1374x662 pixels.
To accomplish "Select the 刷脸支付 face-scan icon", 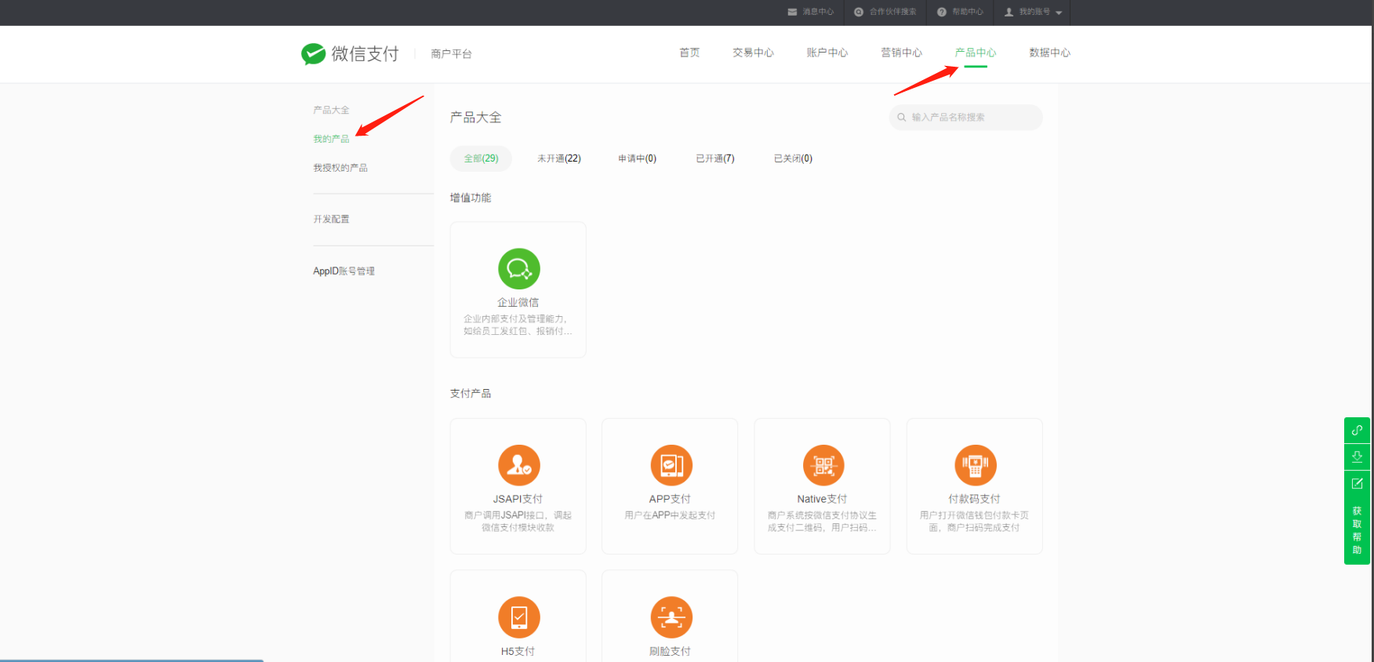I will point(671,617).
